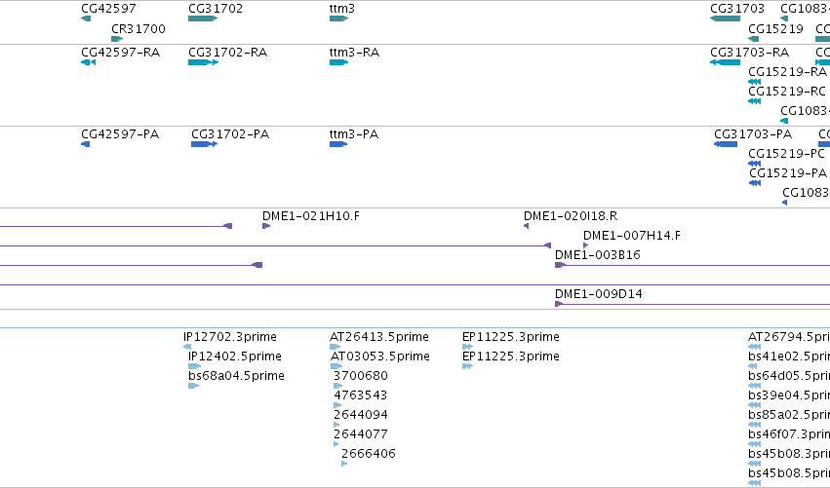
Task: Click the CG15219-RA transcript arrows
Action: click(x=754, y=82)
